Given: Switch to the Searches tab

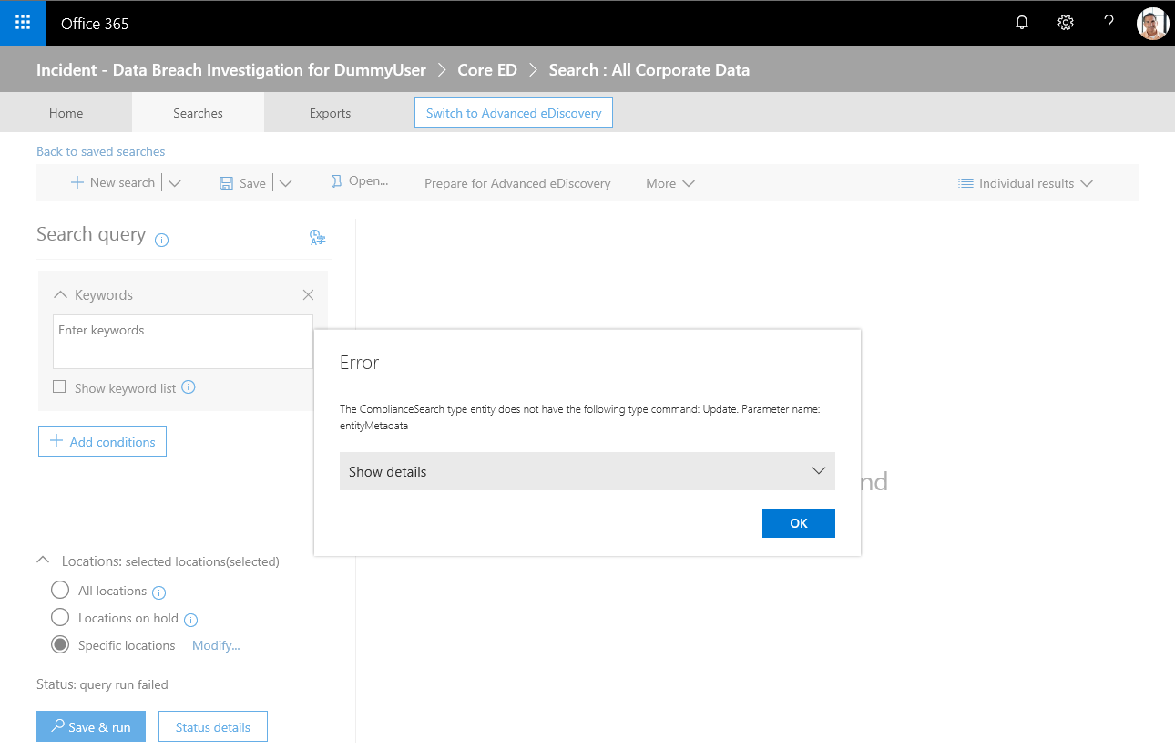Looking at the screenshot, I should (198, 113).
